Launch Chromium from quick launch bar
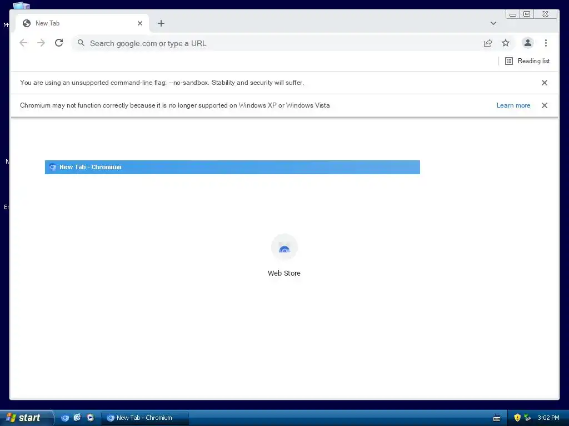Screen dimensions: 569x426 coord(65,418)
